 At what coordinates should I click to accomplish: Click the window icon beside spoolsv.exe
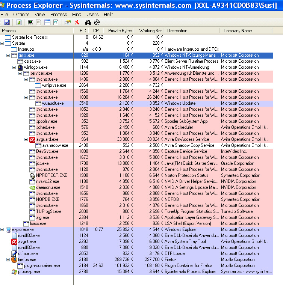[x=32, y=121]
